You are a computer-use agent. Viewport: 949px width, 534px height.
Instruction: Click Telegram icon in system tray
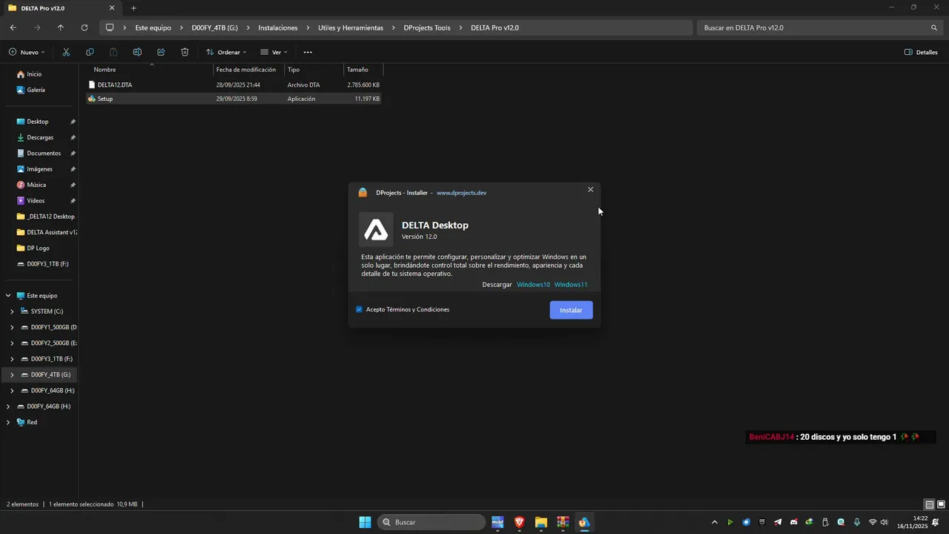coord(778,522)
